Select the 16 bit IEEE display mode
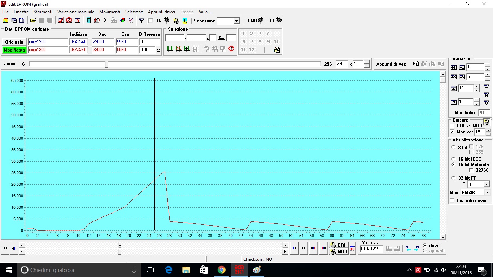This screenshot has height=277, width=493. (454, 159)
